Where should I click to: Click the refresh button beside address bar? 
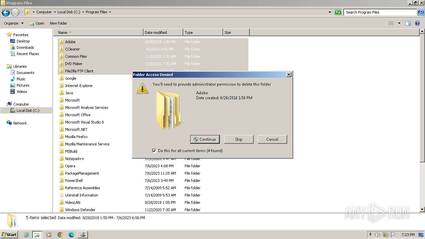point(338,12)
